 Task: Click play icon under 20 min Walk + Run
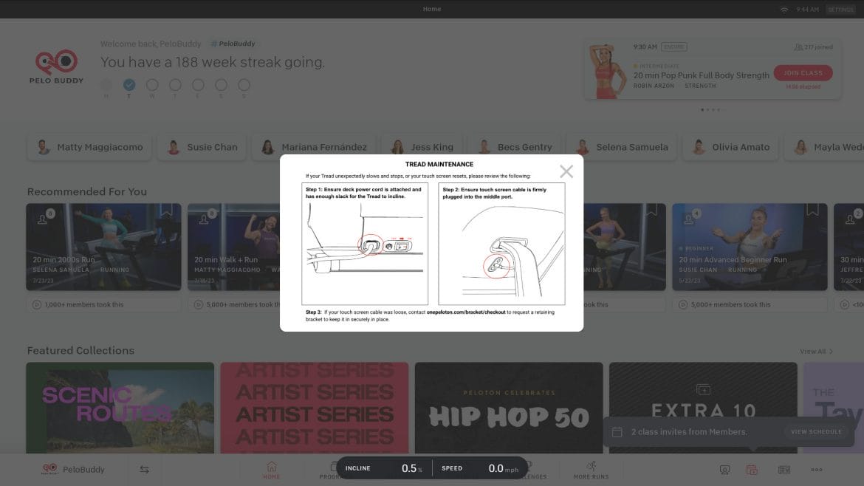pos(199,305)
